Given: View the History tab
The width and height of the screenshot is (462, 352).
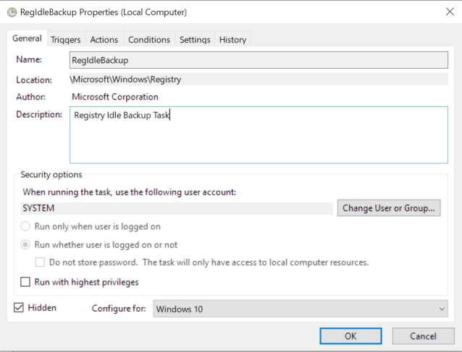Looking at the screenshot, I should coord(232,40).
